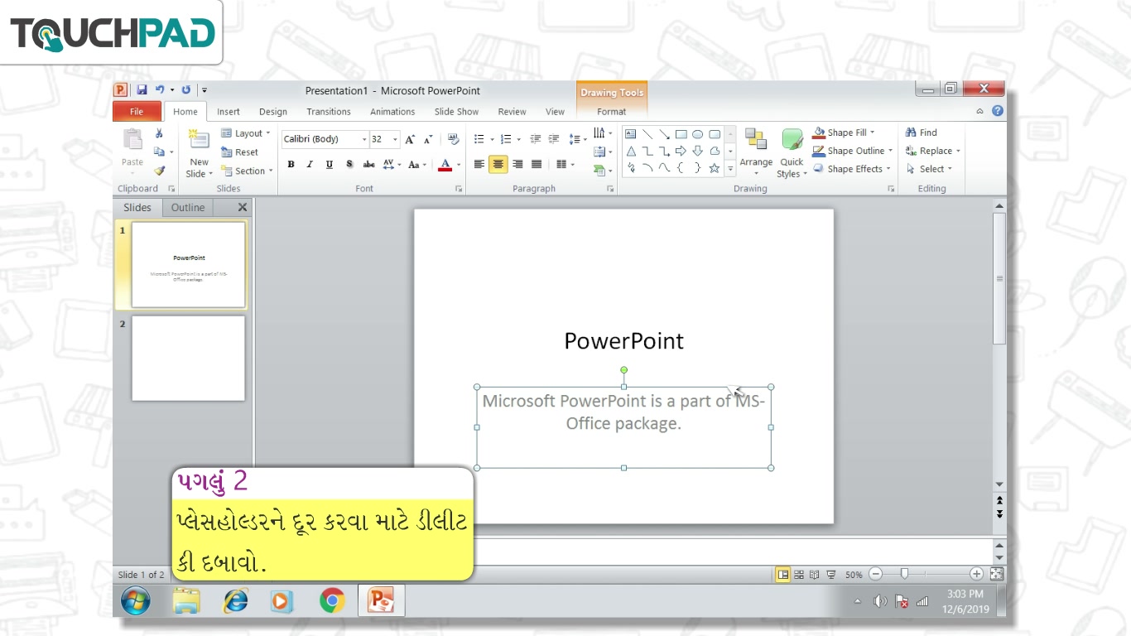
Task: Click the Replace button
Action: (x=933, y=151)
